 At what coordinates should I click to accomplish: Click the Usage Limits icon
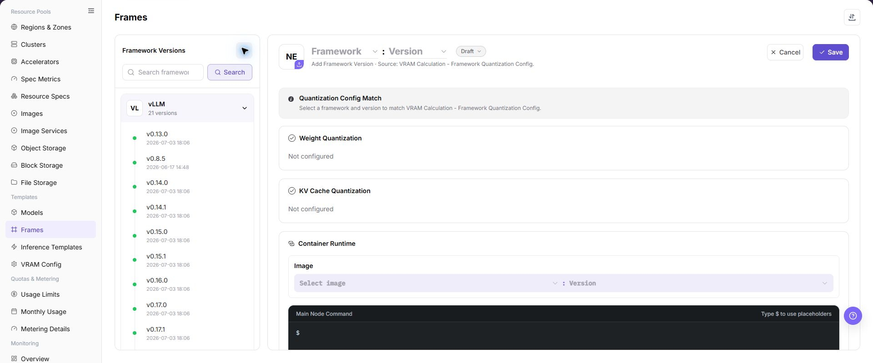(14, 294)
